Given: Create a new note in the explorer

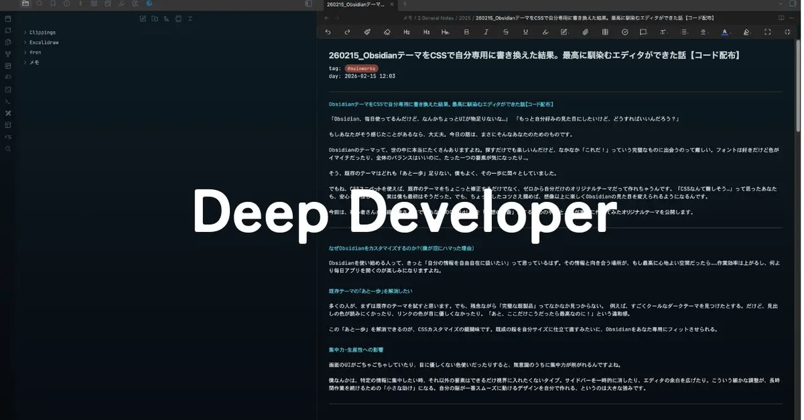Looking at the screenshot, I should point(143,18).
